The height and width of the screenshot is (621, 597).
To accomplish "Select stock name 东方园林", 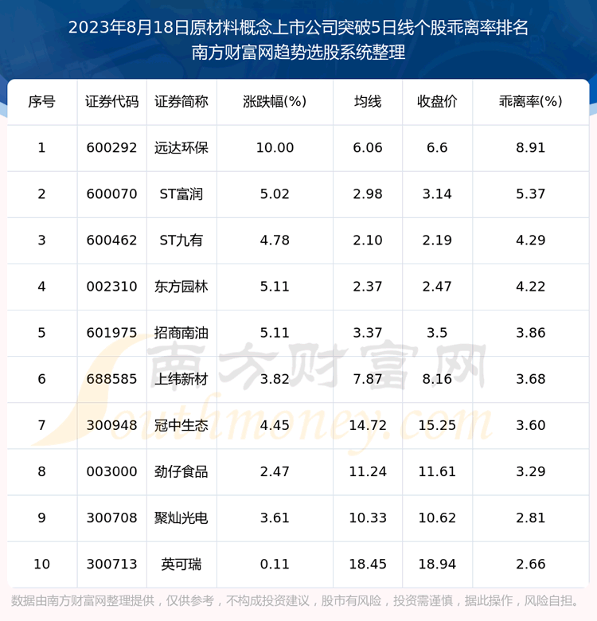I will 181,287.
